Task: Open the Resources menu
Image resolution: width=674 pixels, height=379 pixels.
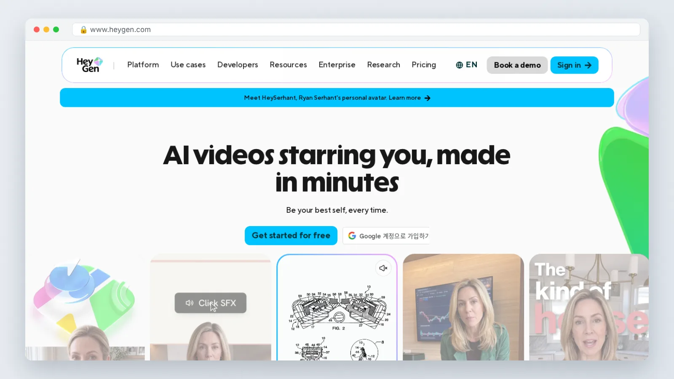Action: point(288,65)
